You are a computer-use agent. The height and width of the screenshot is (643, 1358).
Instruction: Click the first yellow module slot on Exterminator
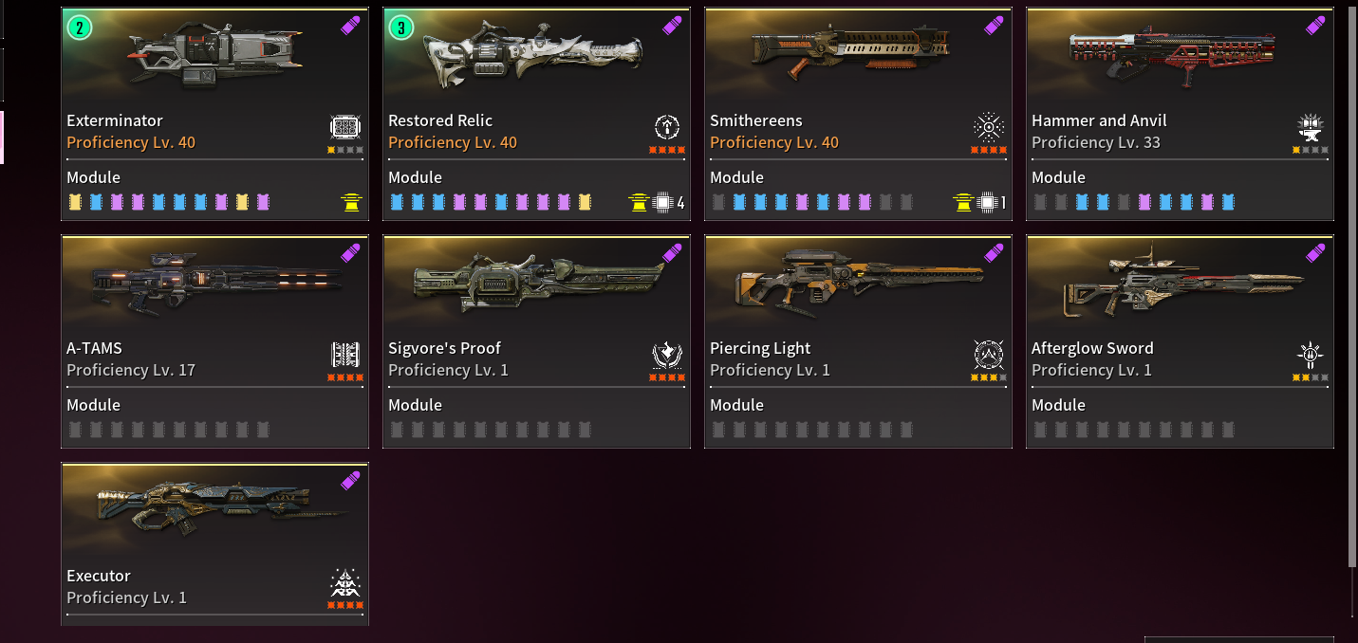(75, 202)
